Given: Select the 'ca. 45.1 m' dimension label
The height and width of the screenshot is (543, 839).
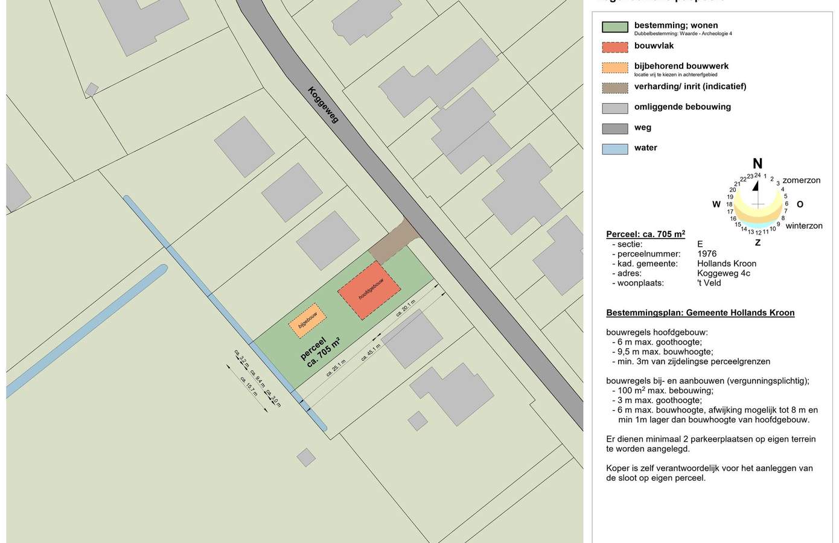Looking at the screenshot, I should click(x=371, y=352).
